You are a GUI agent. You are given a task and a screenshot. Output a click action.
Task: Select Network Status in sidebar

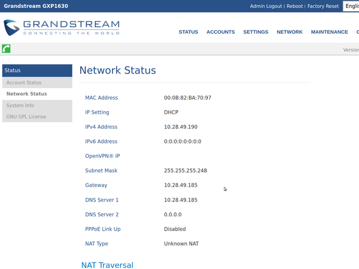coord(37,94)
